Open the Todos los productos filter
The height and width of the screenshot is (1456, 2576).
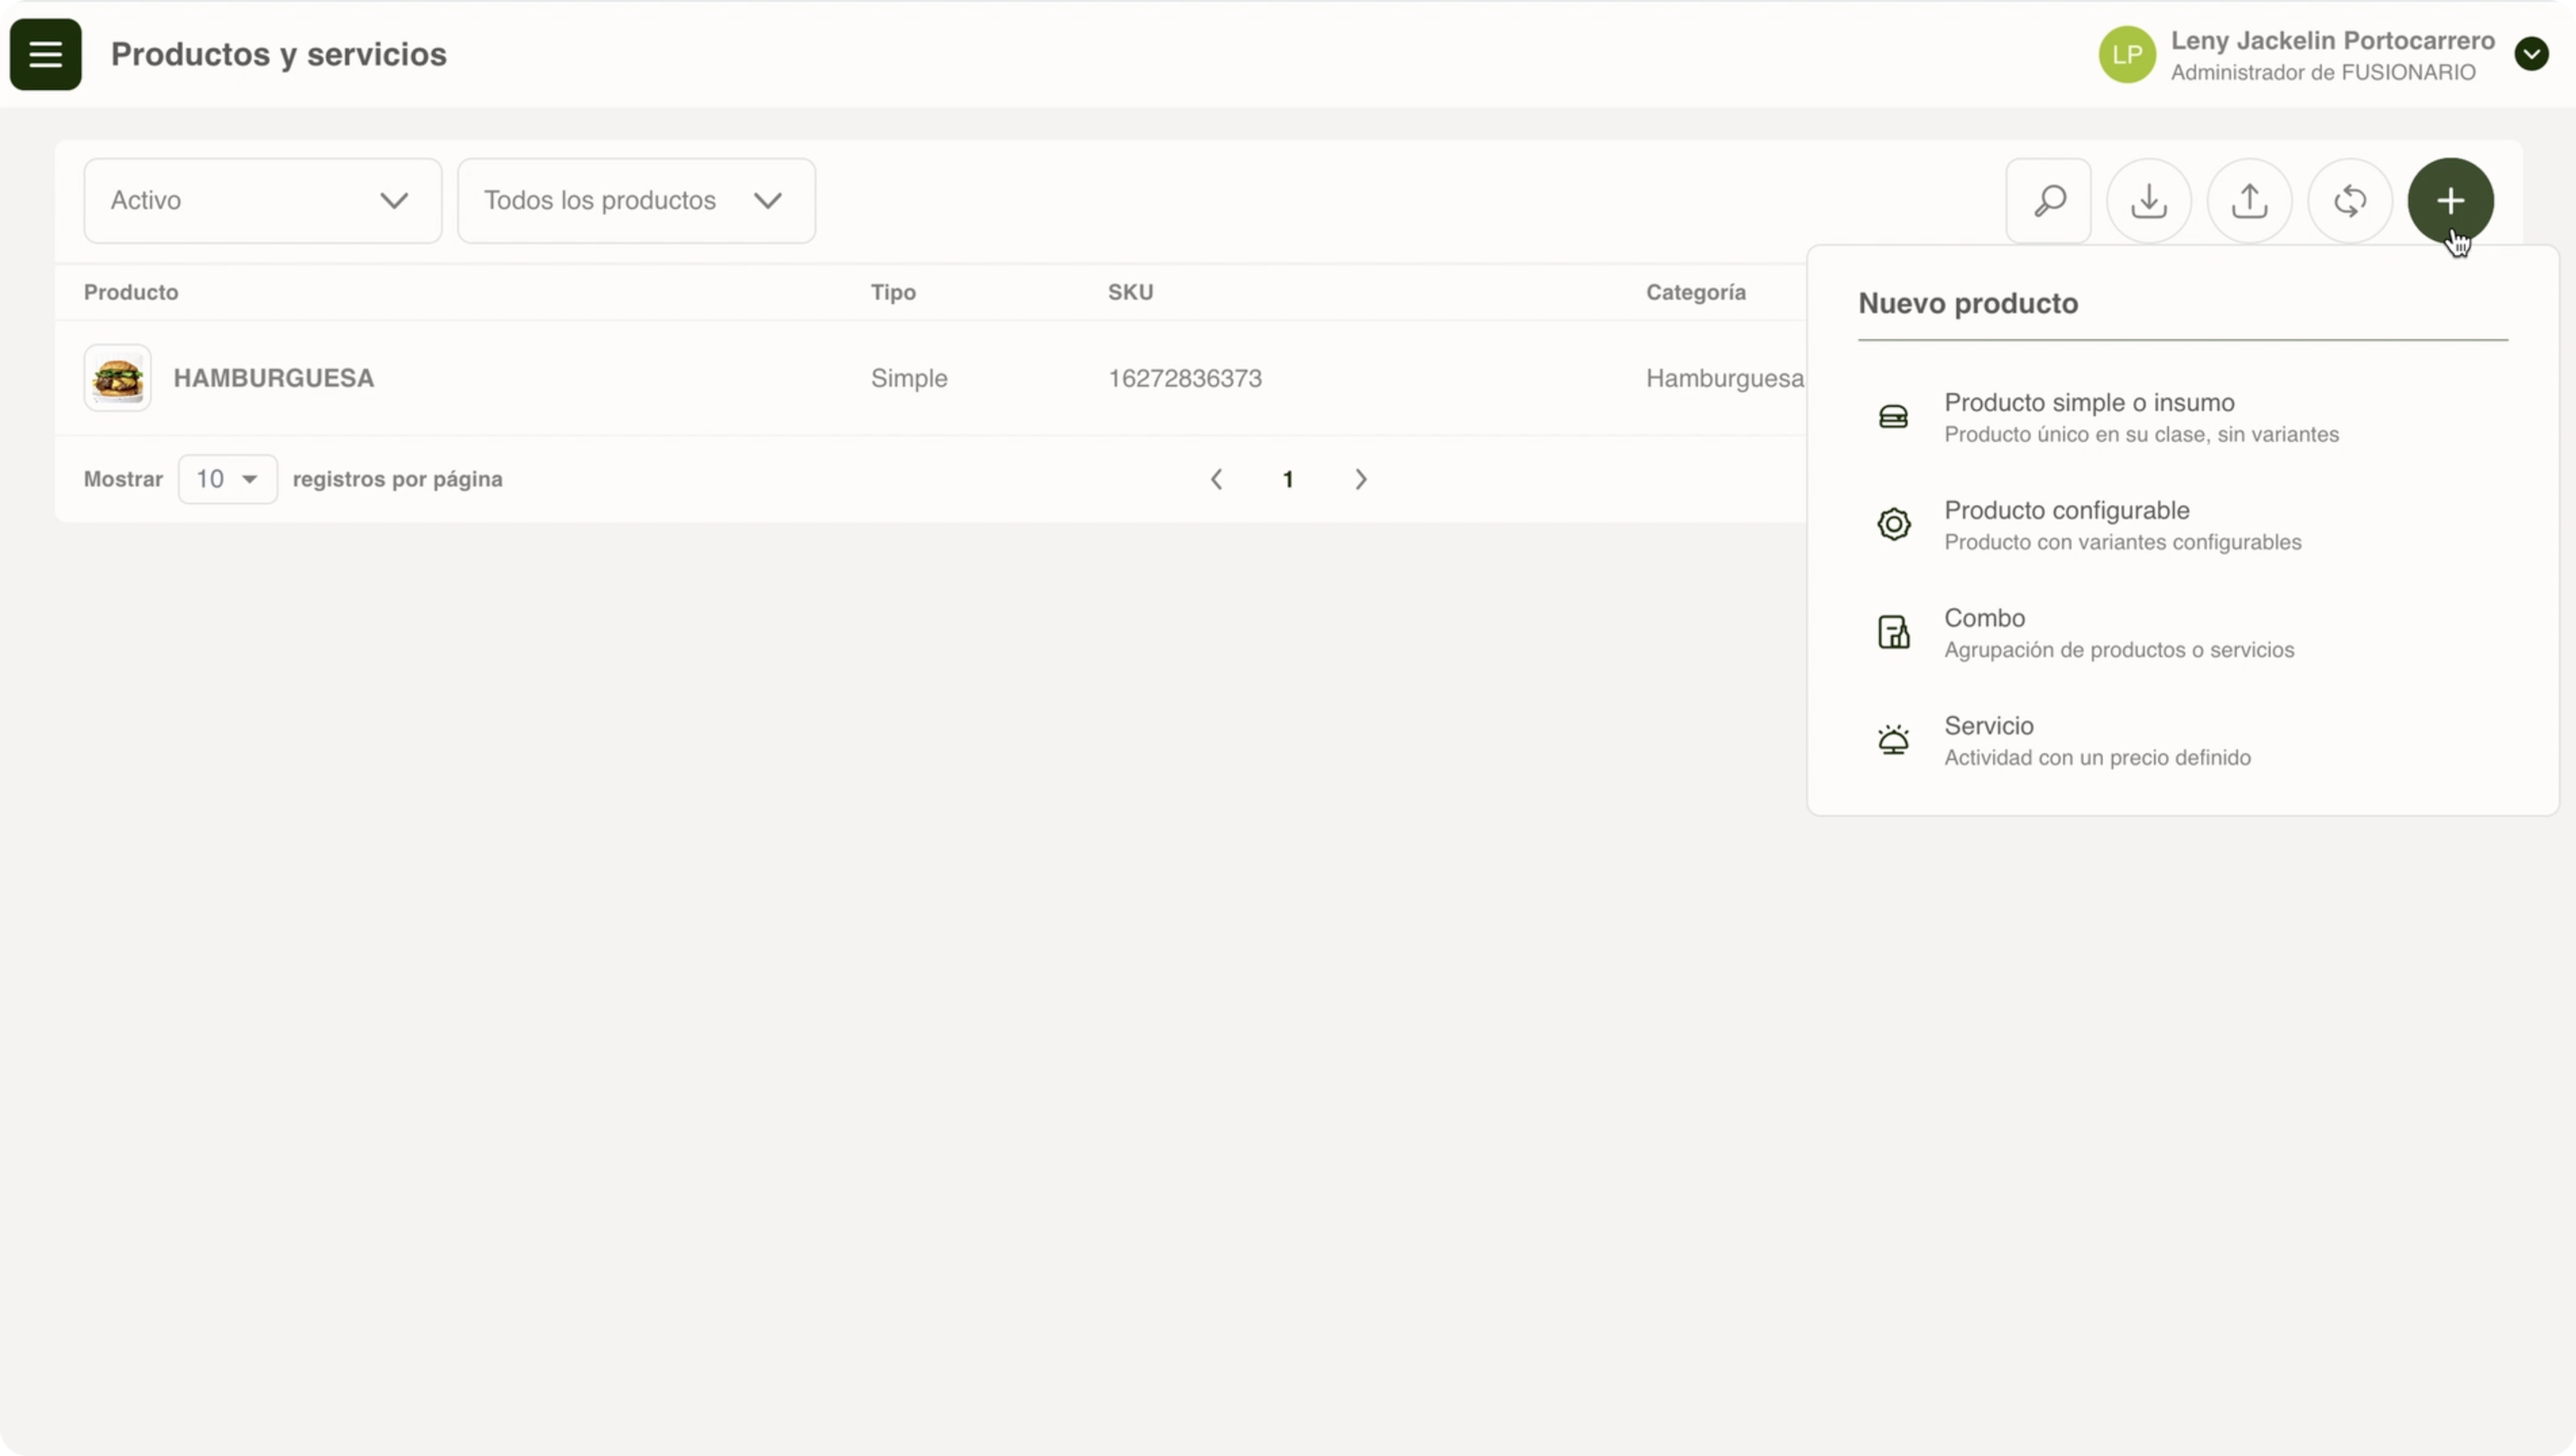pos(636,201)
